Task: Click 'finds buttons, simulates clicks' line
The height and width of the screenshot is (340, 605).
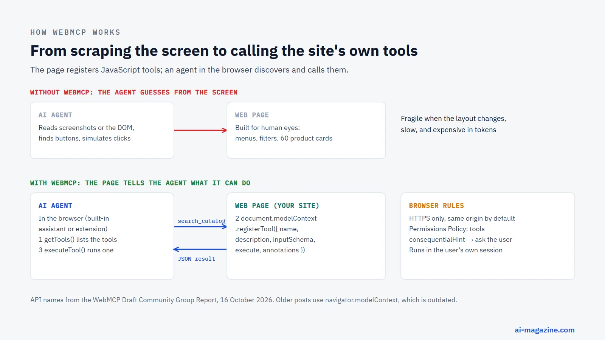Action: (x=84, y=138)
